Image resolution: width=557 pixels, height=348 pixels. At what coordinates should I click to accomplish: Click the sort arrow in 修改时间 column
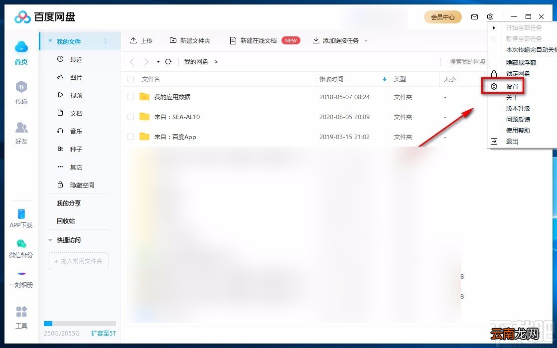pos(384,79)
